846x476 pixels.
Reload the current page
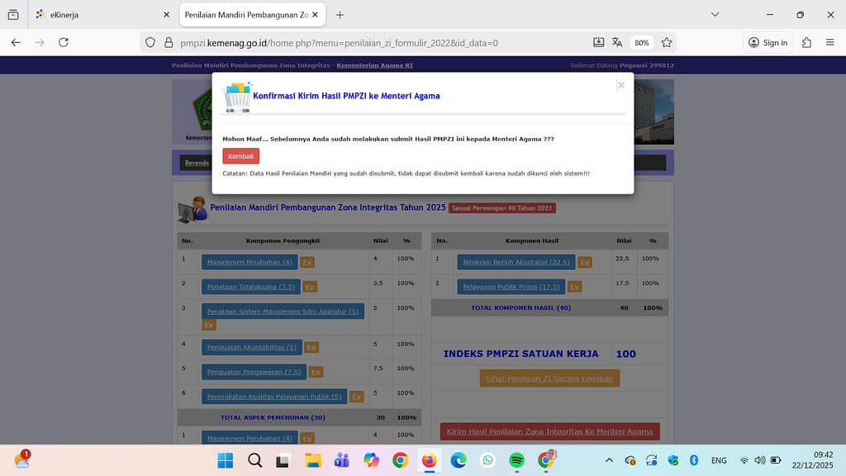[64, 42]
